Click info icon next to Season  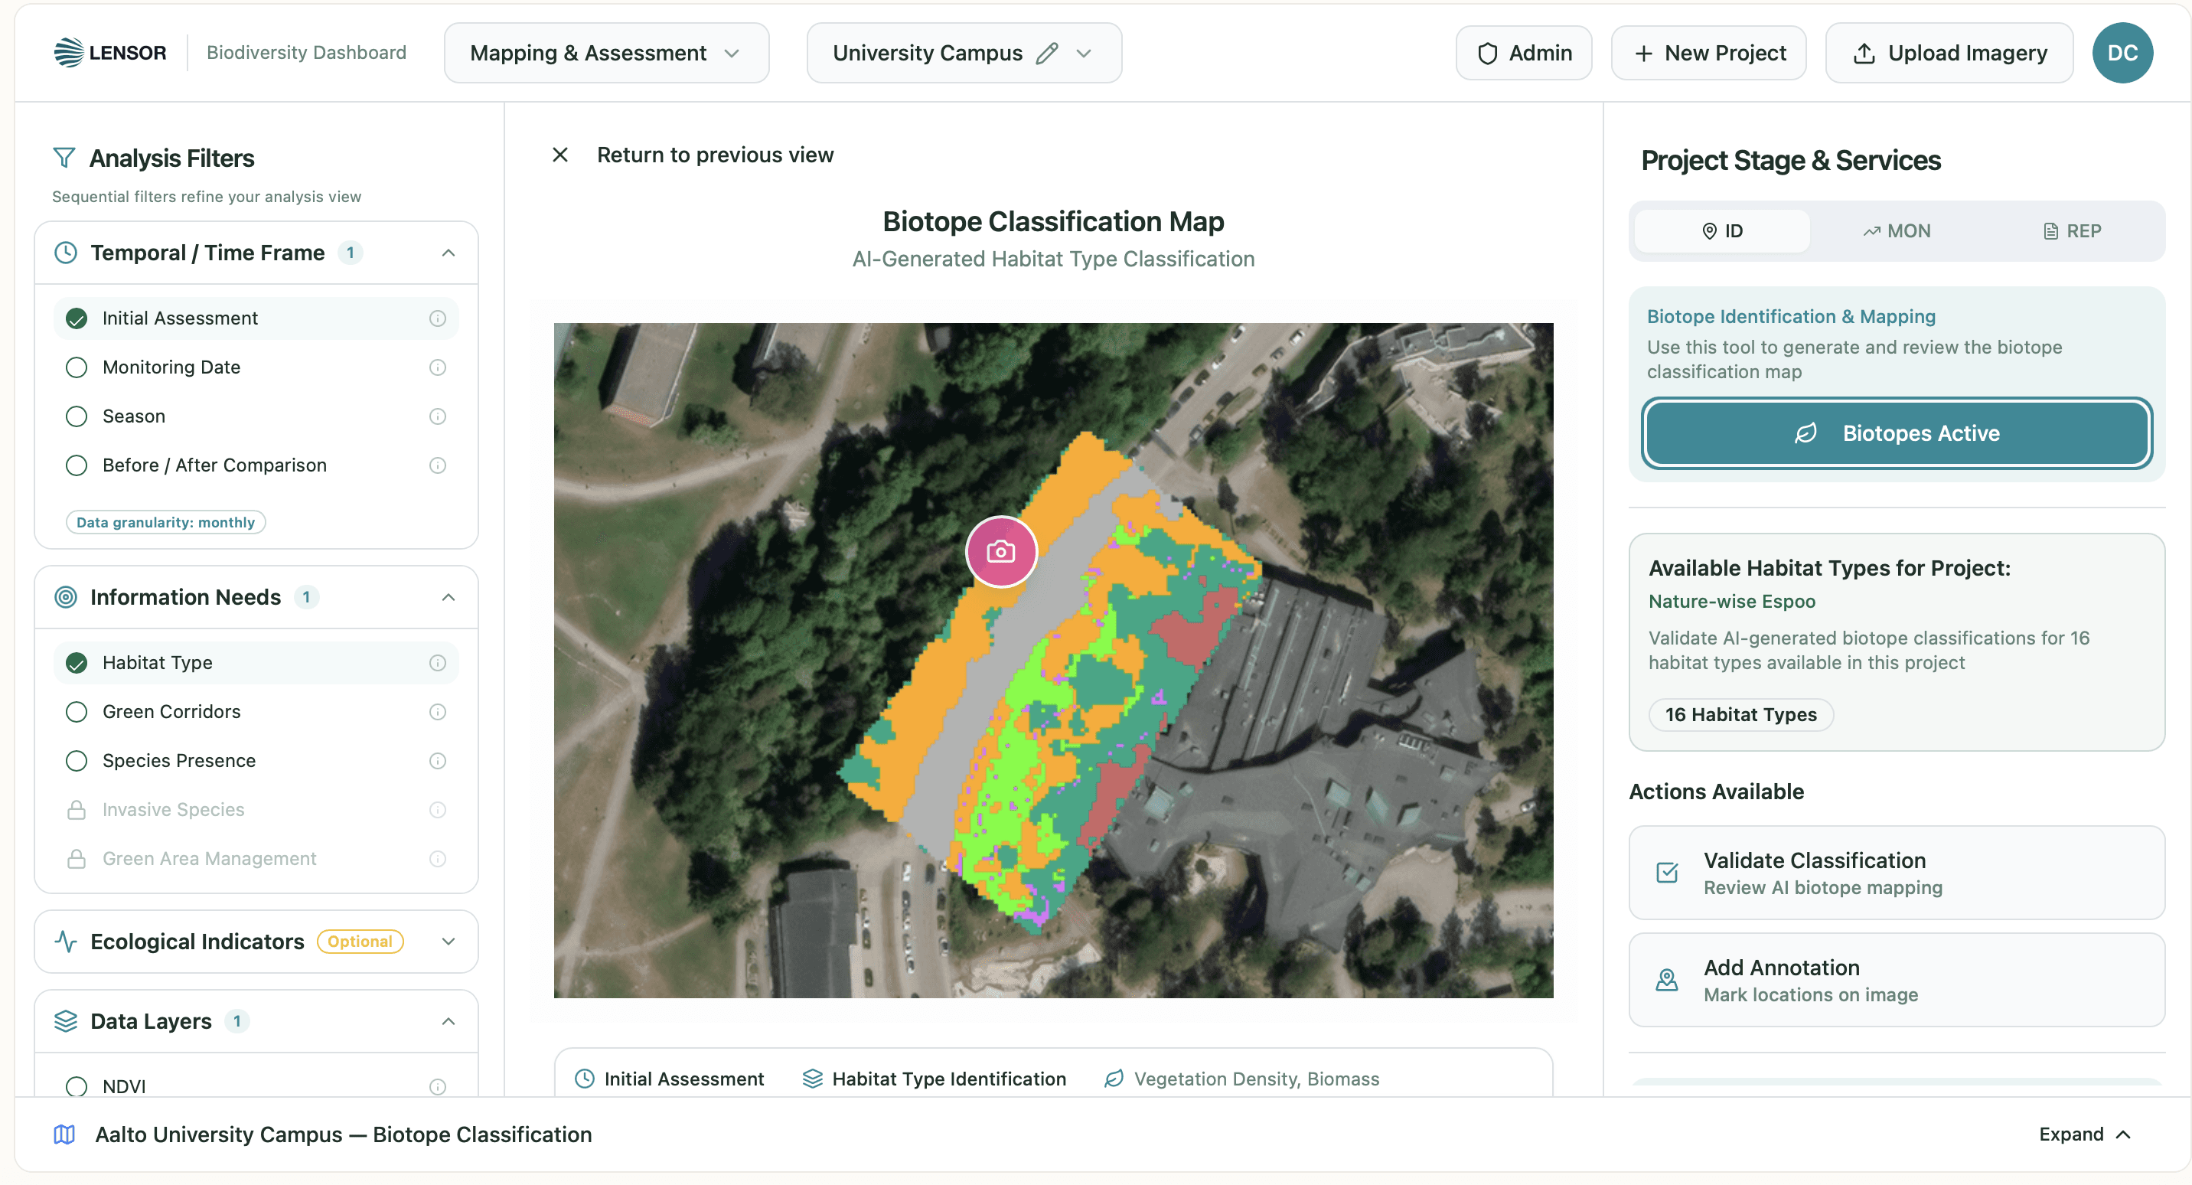pyautogui.click(x=437, y=416)
